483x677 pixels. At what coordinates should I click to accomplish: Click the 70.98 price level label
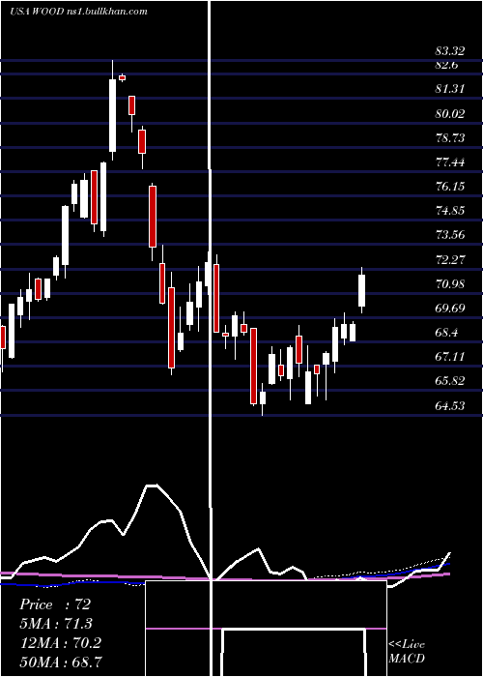tap(450, 284)
